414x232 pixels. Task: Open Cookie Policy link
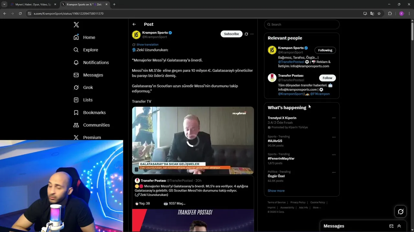[318, 202]
